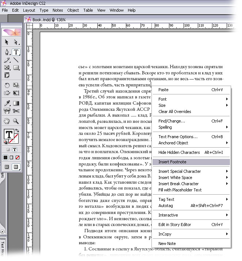Open the View menu
The height and width of the screenshot is (261, 242).
[101, 10]
